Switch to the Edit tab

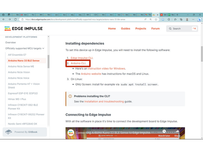[164, 15]
